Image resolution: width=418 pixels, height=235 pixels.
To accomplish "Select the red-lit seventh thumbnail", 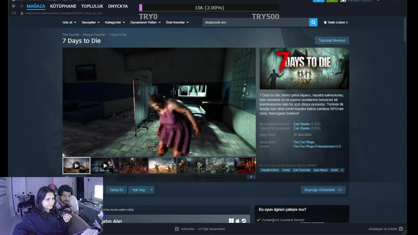I will [245, 165].
